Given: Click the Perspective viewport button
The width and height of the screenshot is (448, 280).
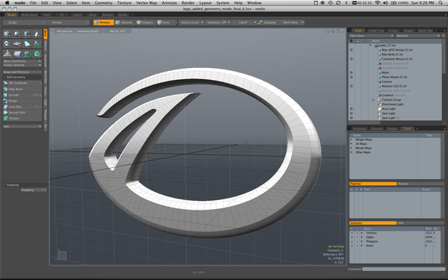Looking at the screenshot, I should [64, 31].
